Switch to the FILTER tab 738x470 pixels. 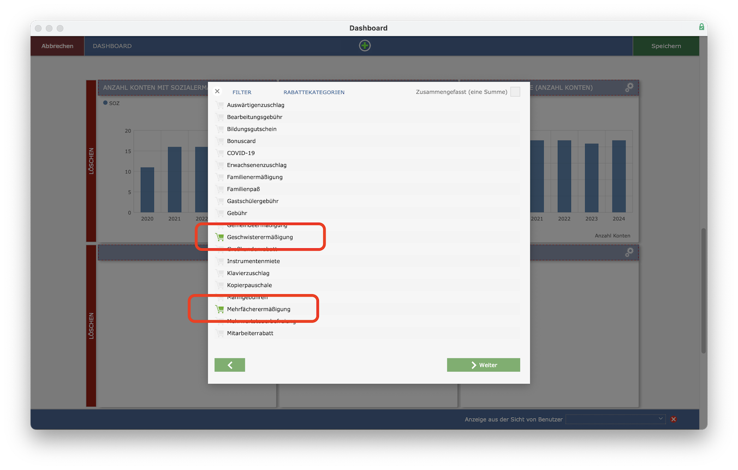click(x=242, y=92)
